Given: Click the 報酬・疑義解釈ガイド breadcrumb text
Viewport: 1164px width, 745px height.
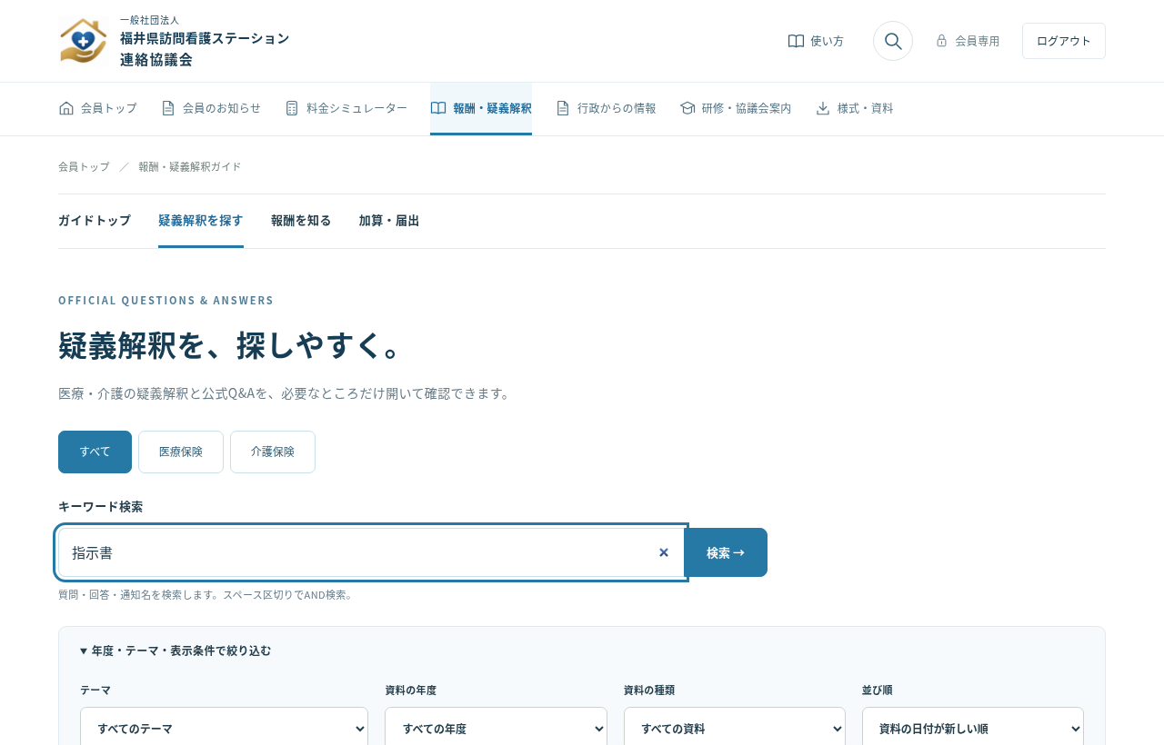Looking at the screenshot, I should coord(190,167).
